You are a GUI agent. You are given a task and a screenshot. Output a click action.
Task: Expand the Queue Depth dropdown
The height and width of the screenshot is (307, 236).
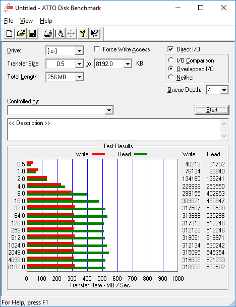click(224, 90)
